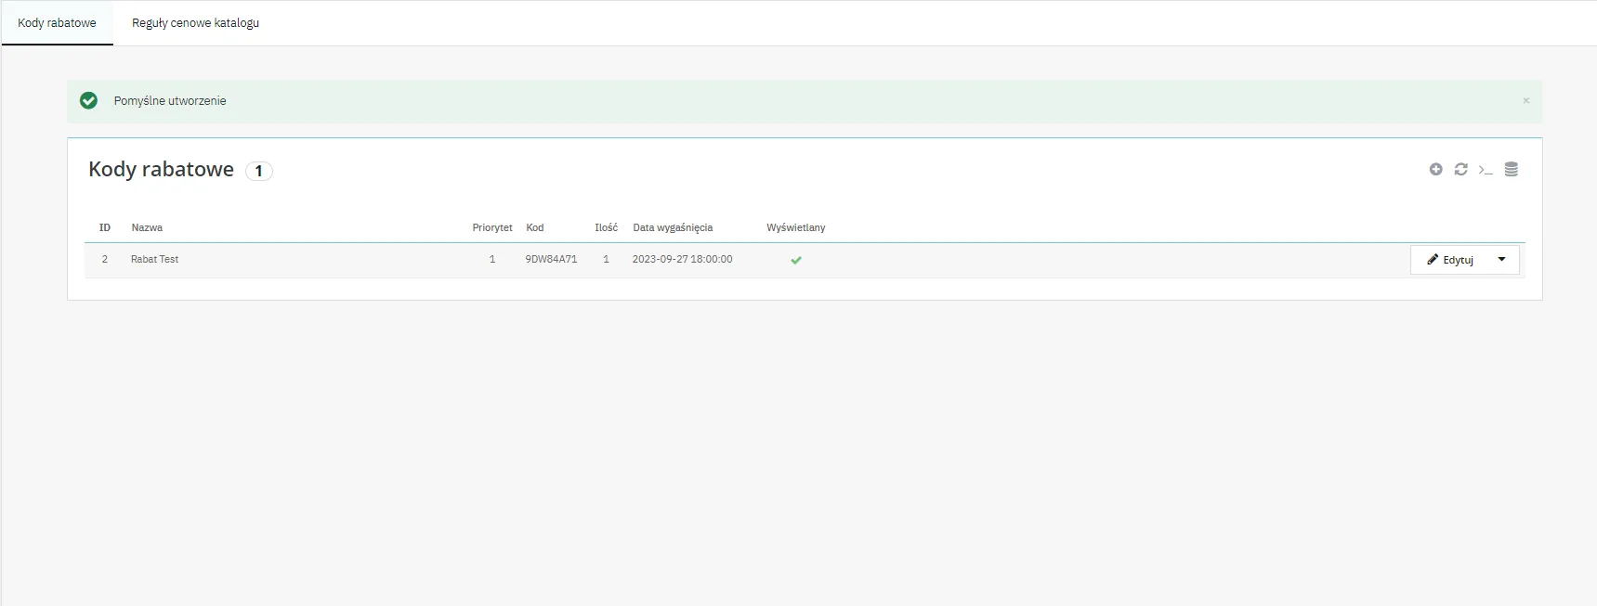Click the record count badge next to heading
The image size is (1597, 606).
coord(258,171)
